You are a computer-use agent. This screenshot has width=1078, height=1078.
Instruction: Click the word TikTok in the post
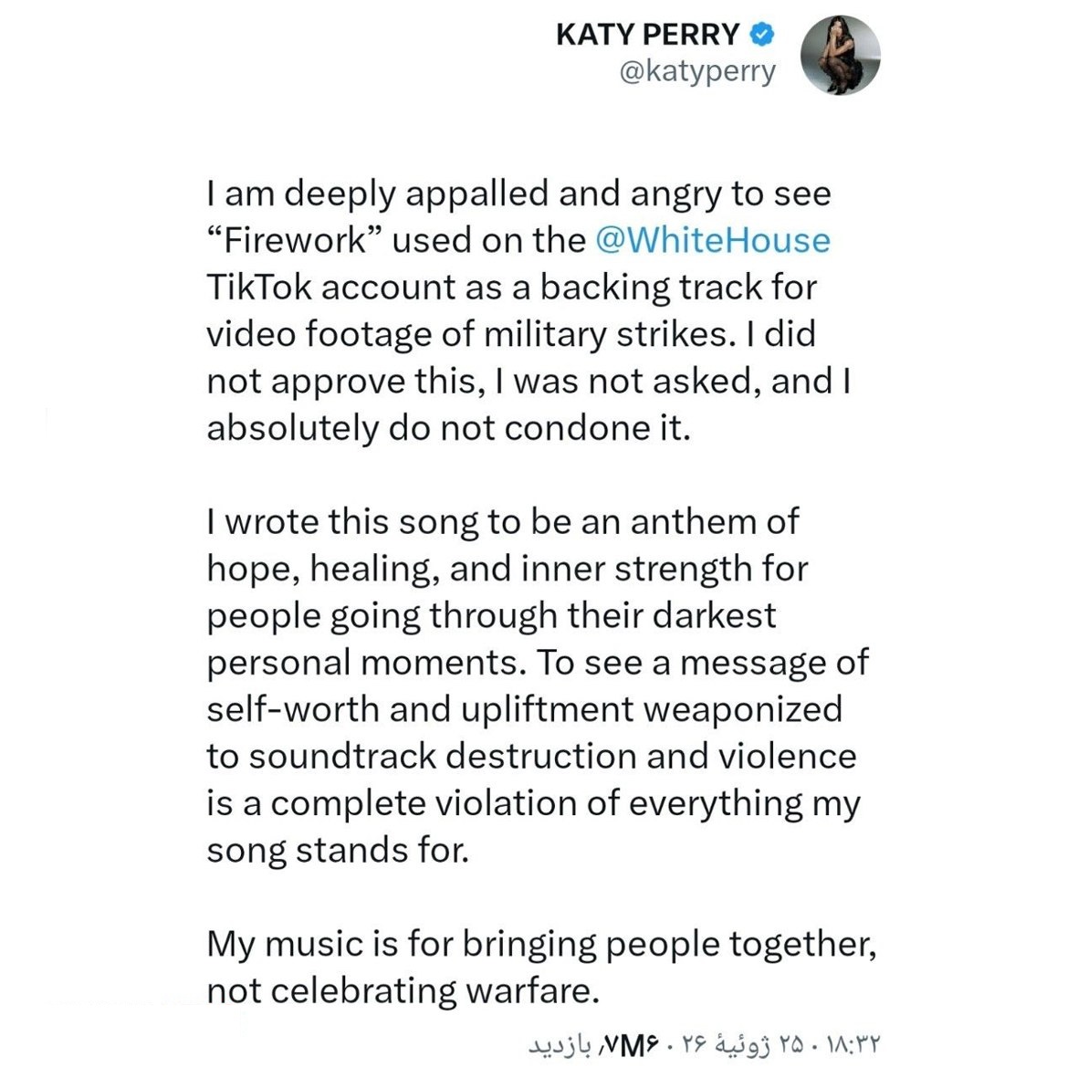(x=259, y=287)
